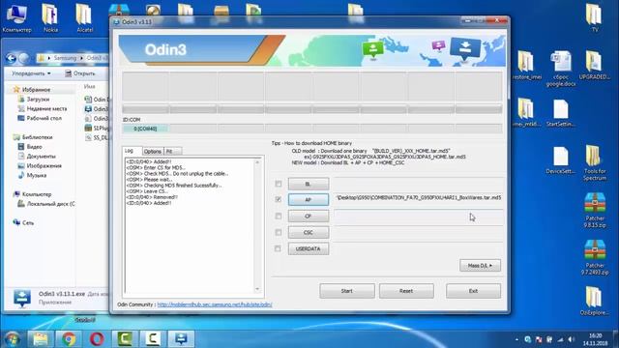Click the green download icon in Odin3 banner
Viewport: 619px width, 348px height.
pyautogui.click(x=372, y=50)
